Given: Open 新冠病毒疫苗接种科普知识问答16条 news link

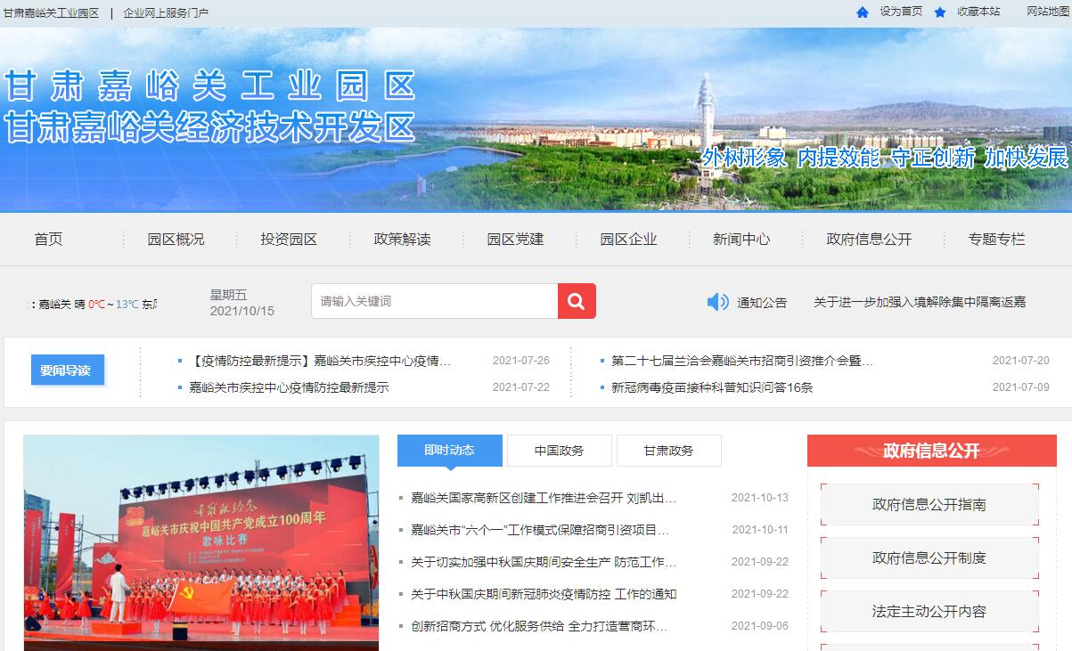Looking at the screenshot, I should click(711, 387).
